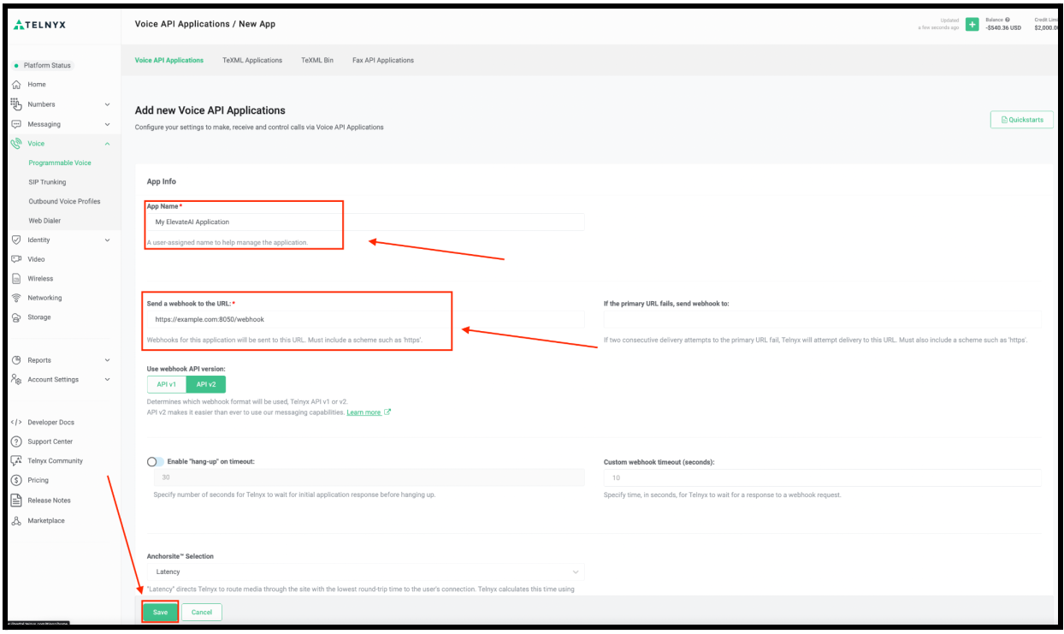Click the Developer Docs code icon
The height and width of the screenshot is (634, 1064).
[x=15, y=423]
